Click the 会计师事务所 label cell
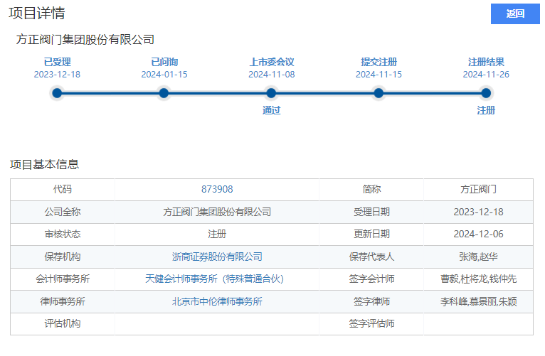This screenshot has width=545, height=356. click(63, 279)
